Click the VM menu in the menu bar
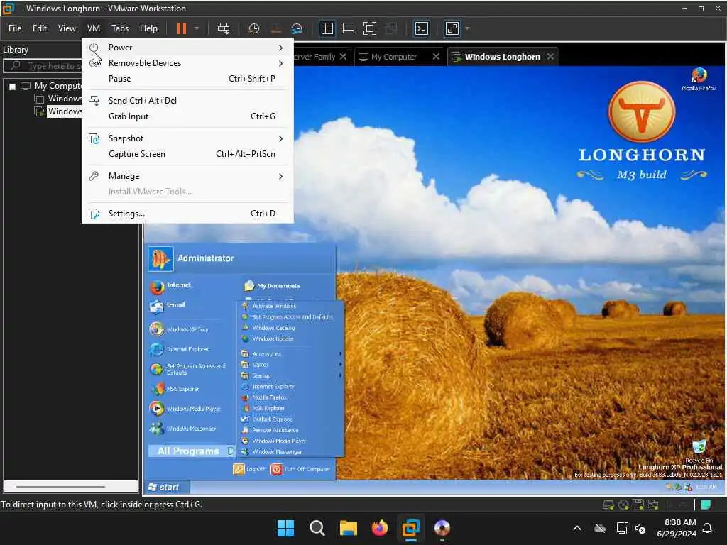This screenshot has width=727, height=545. [94, 28]
